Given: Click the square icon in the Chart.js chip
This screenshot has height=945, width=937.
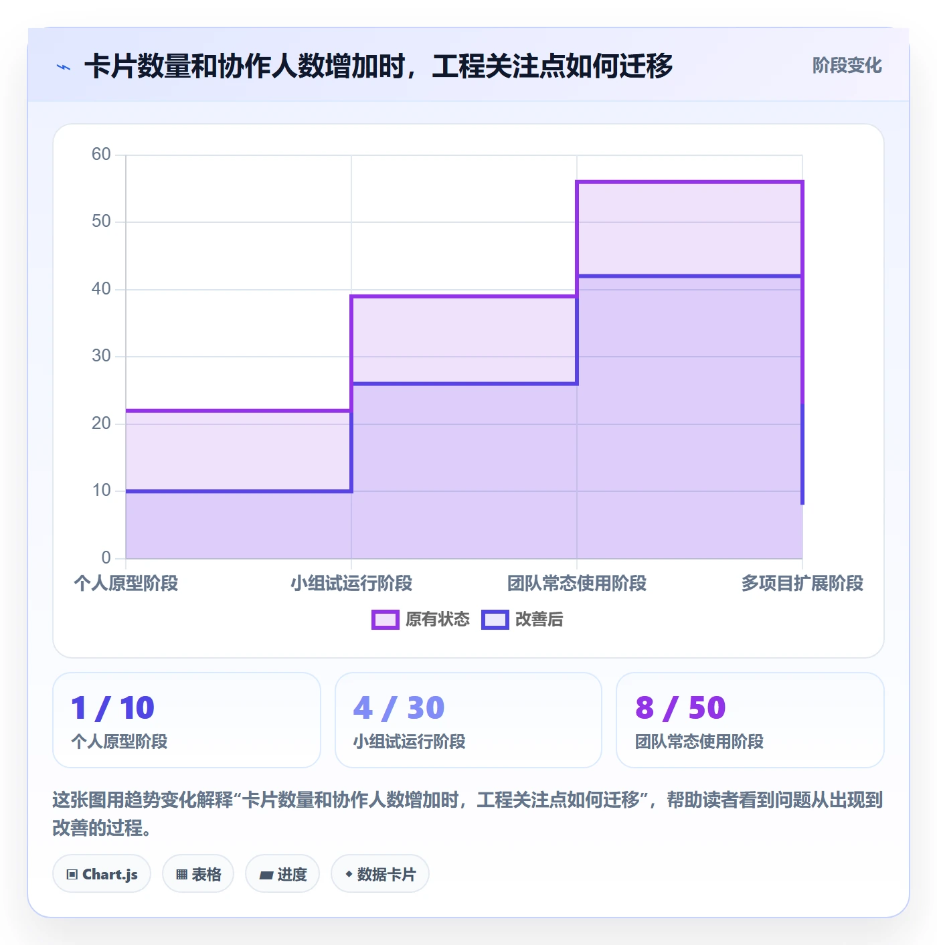Looking at the screenshot, I should tap(72, 875).
